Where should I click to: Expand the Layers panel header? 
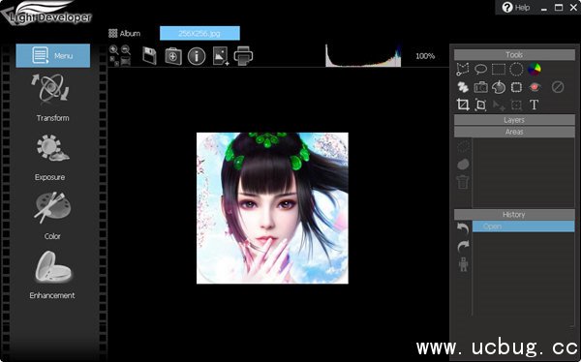514,120
